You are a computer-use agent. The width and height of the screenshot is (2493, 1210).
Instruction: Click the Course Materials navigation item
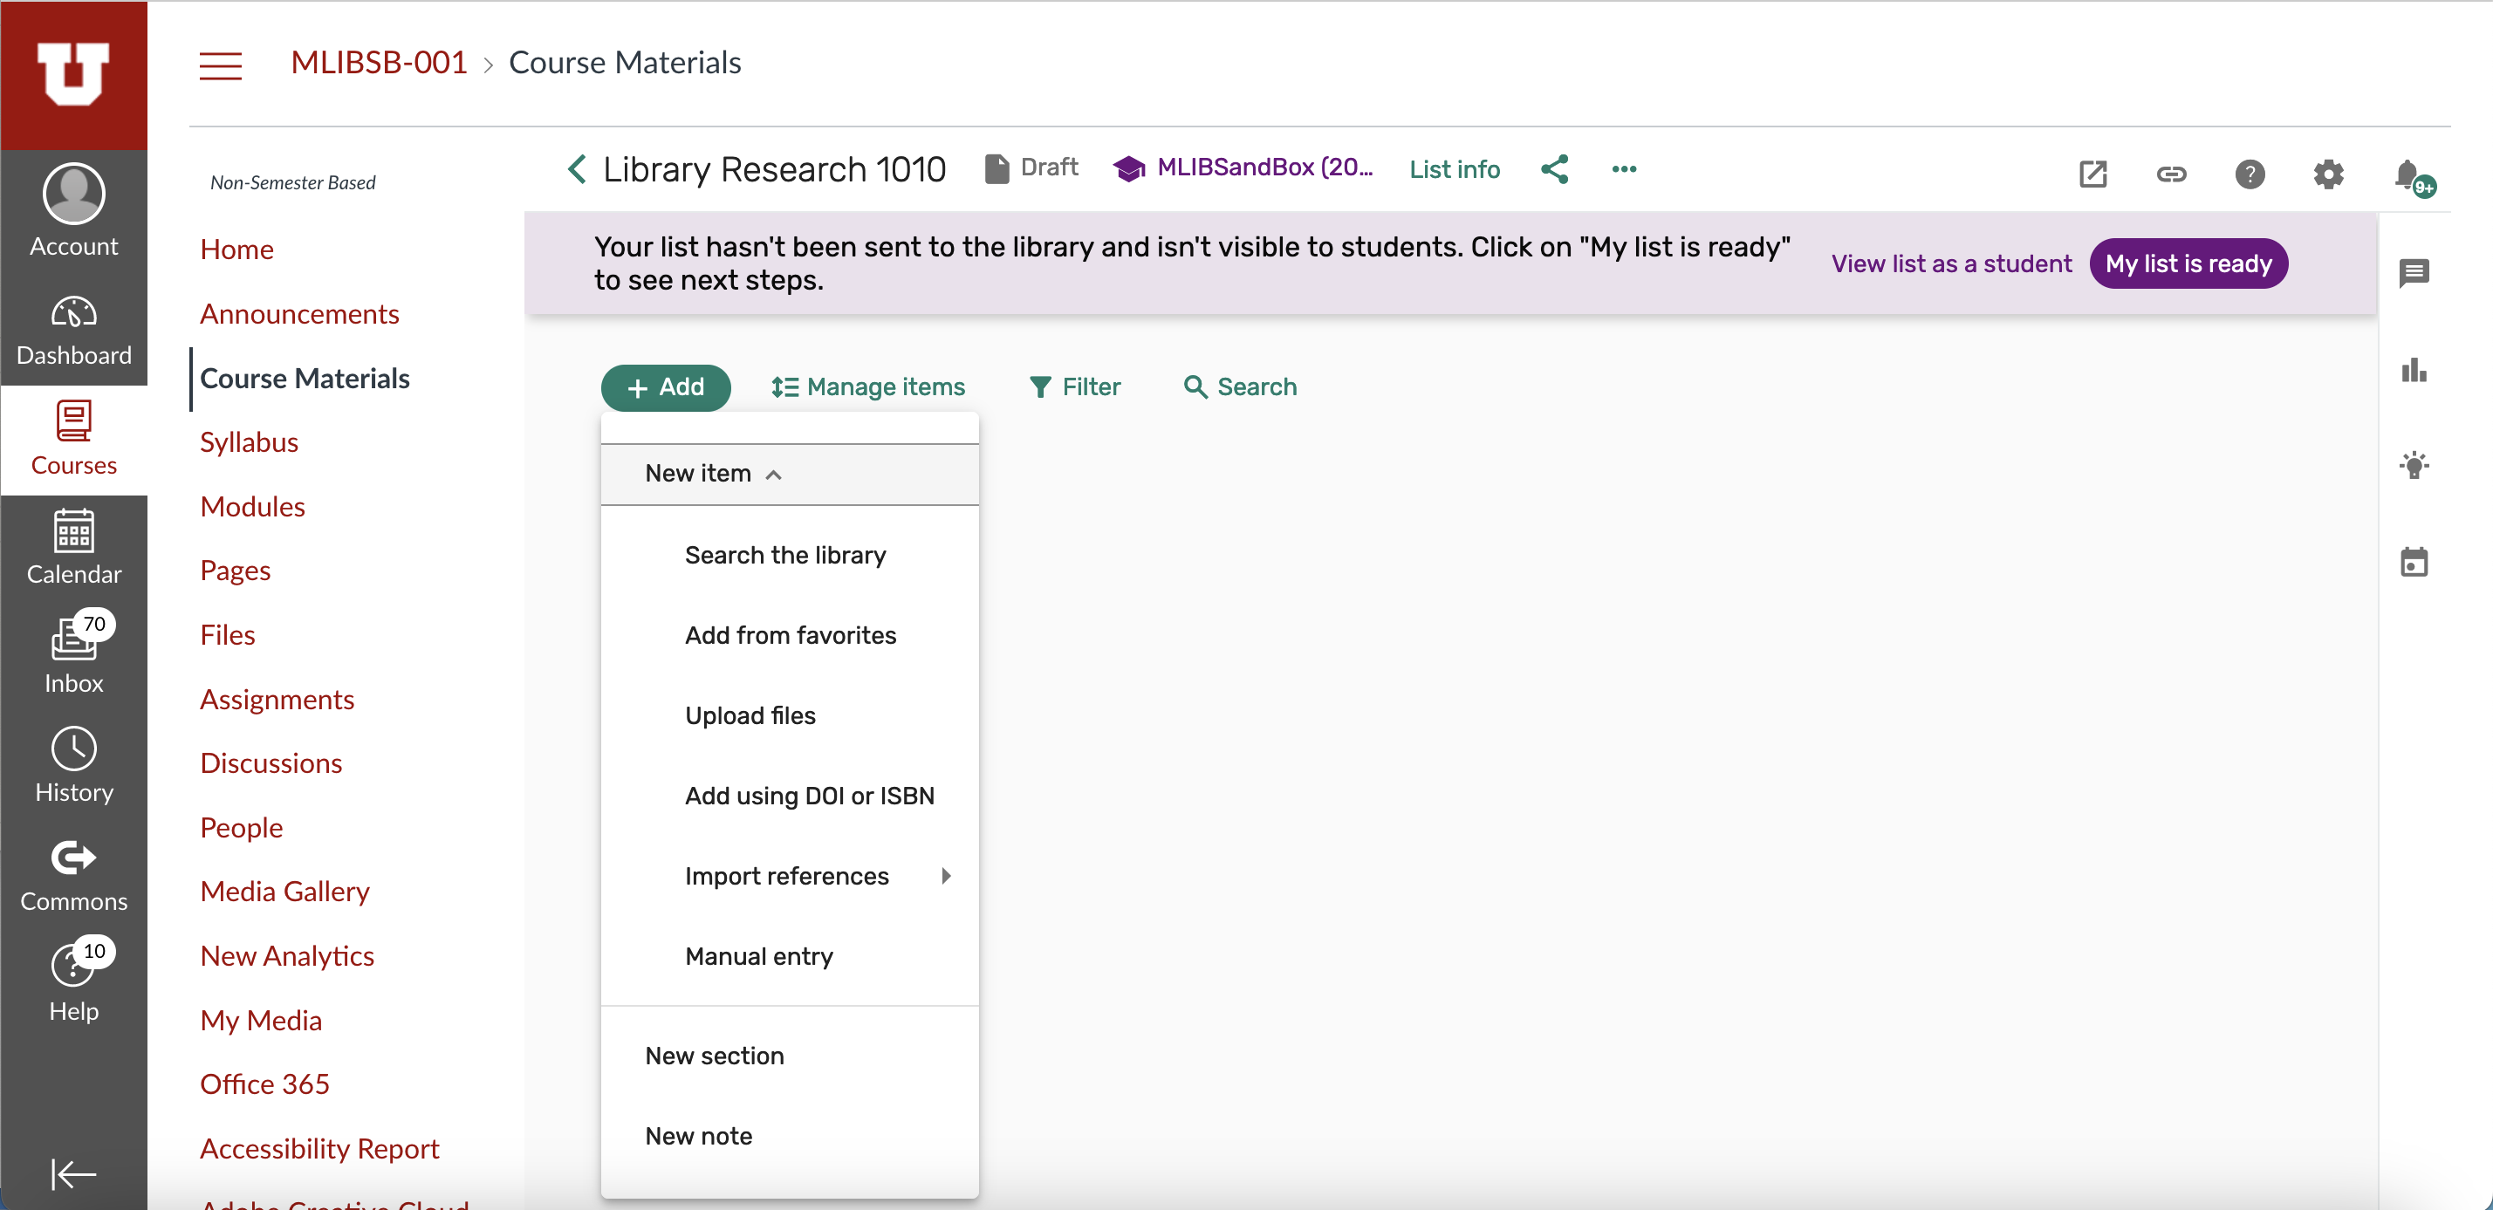coord(305,379)
